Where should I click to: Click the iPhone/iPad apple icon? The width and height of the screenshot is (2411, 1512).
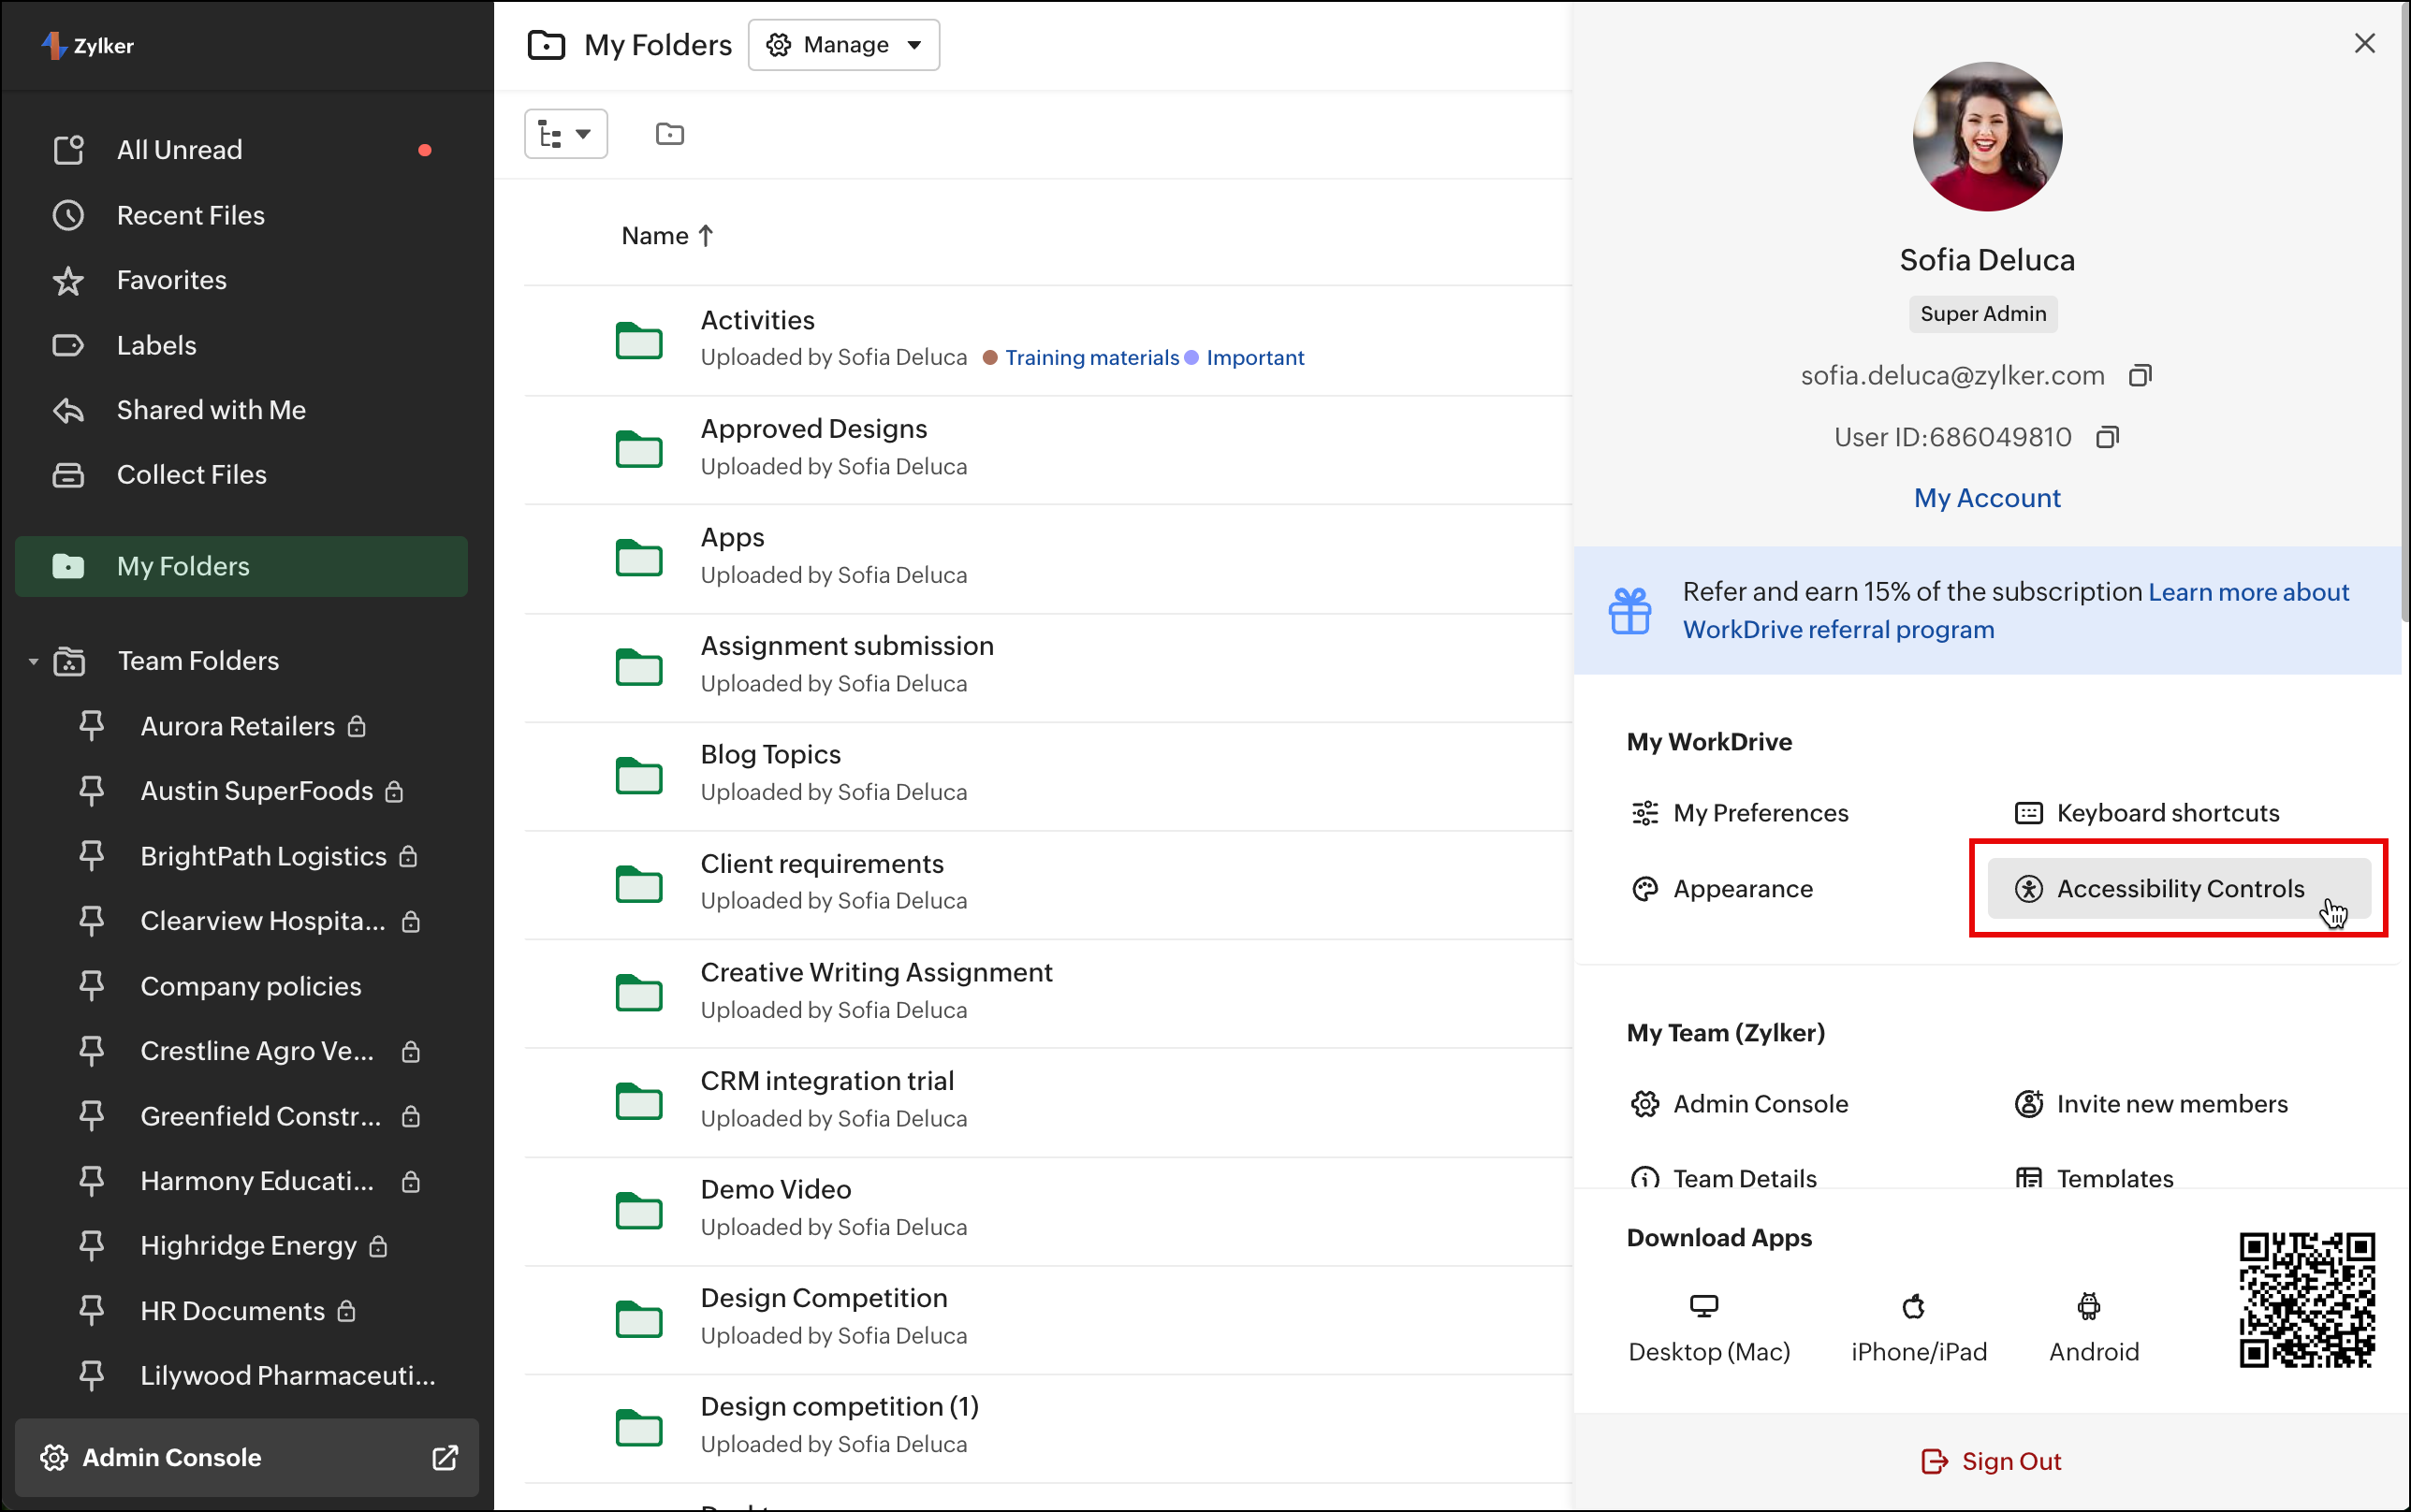(1913, 1306)
